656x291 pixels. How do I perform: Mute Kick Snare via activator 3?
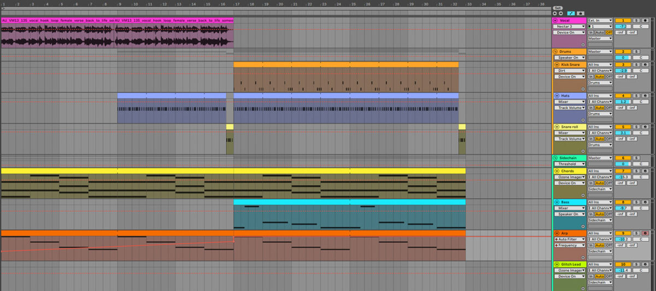623,64
